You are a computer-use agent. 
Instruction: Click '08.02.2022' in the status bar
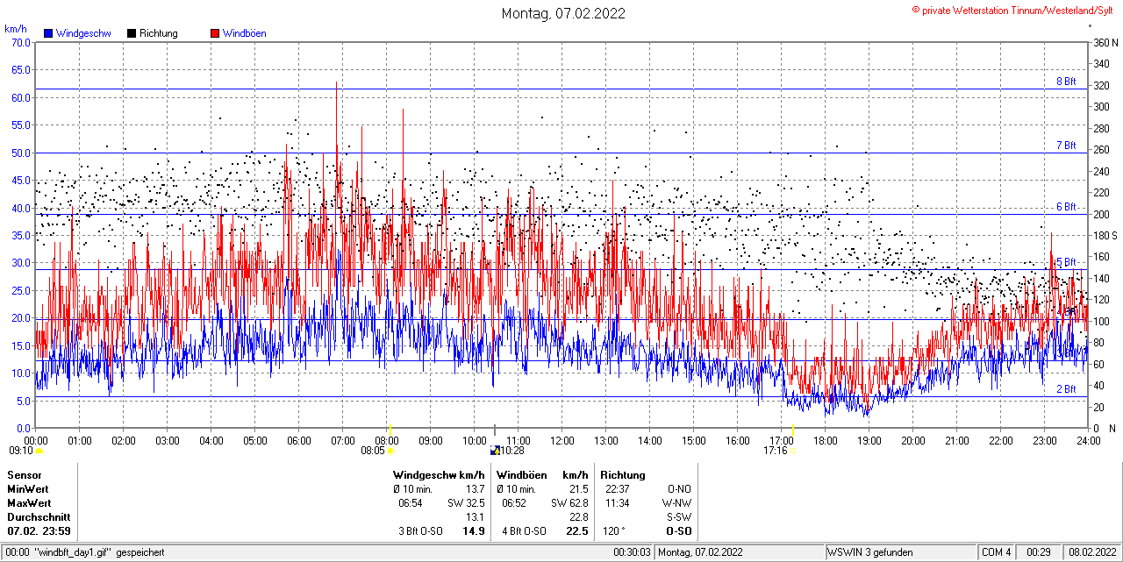pyautogui.click(x=1092, y=552)
